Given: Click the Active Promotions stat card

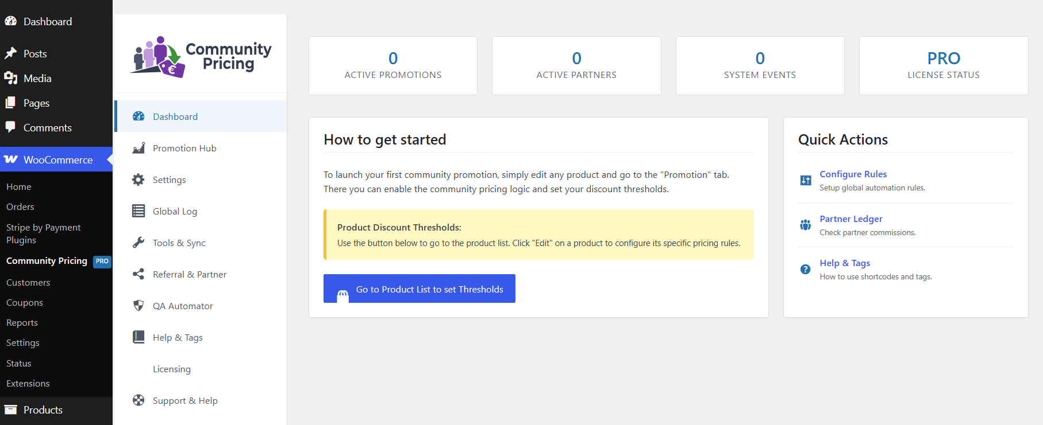Looking at the screenshot, I should point(393,66).
